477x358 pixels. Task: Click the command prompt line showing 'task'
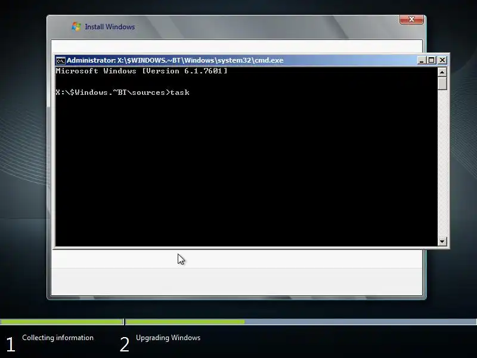click(x=123, y=92)
